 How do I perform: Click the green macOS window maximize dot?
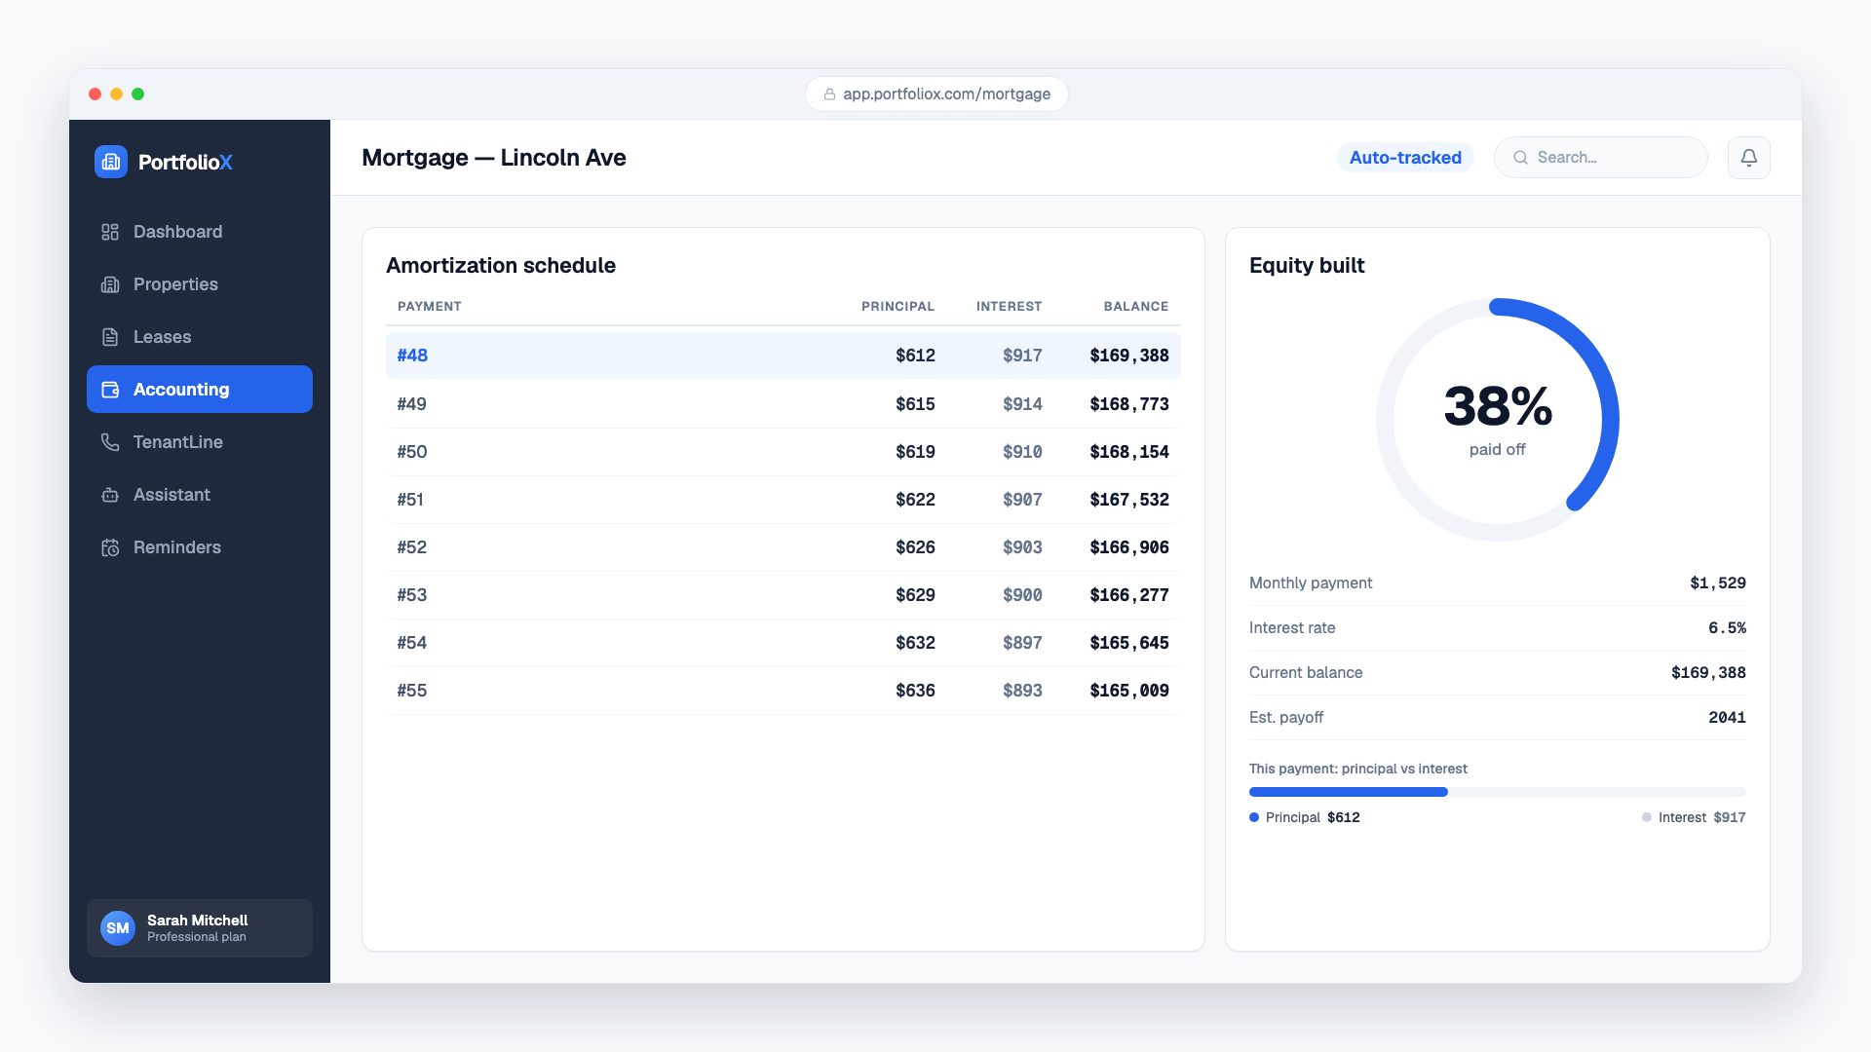coord(137,94)
